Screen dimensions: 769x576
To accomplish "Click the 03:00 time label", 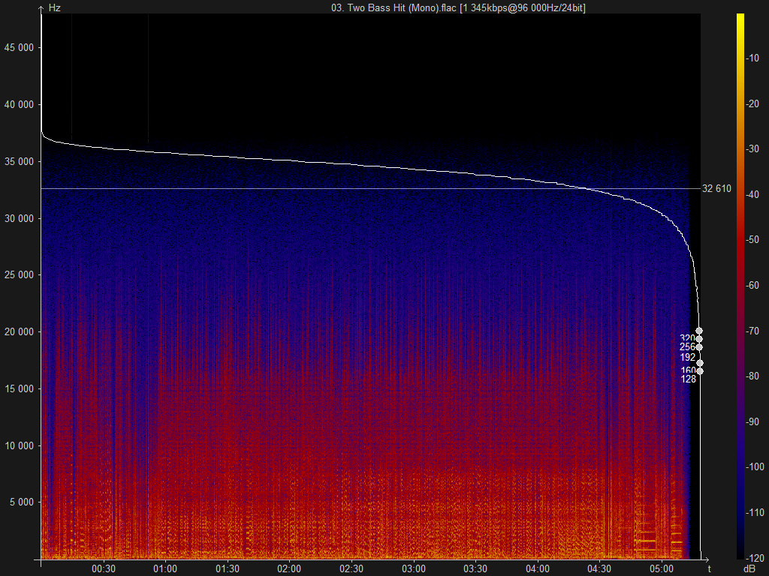I will coord(414,568).
